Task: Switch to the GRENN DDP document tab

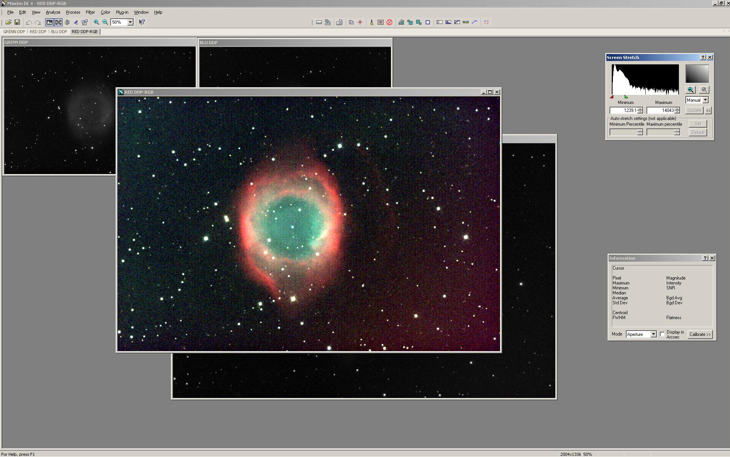Action: (x=14, y=32)
